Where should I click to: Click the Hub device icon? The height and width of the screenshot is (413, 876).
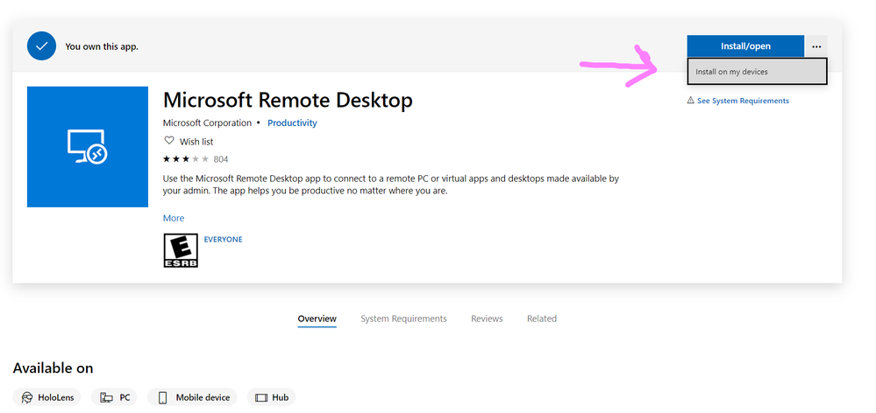[261, 397]
